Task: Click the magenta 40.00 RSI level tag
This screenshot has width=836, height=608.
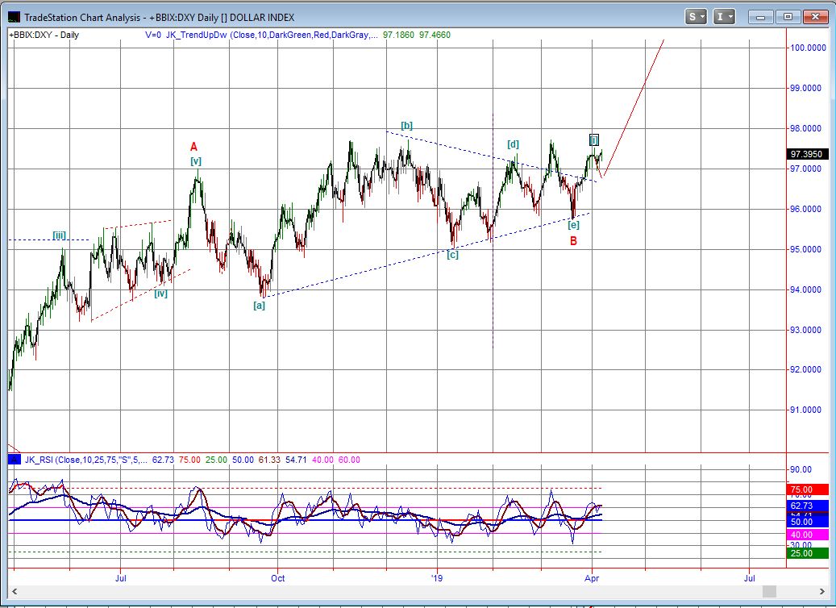Action: point(807,535)
